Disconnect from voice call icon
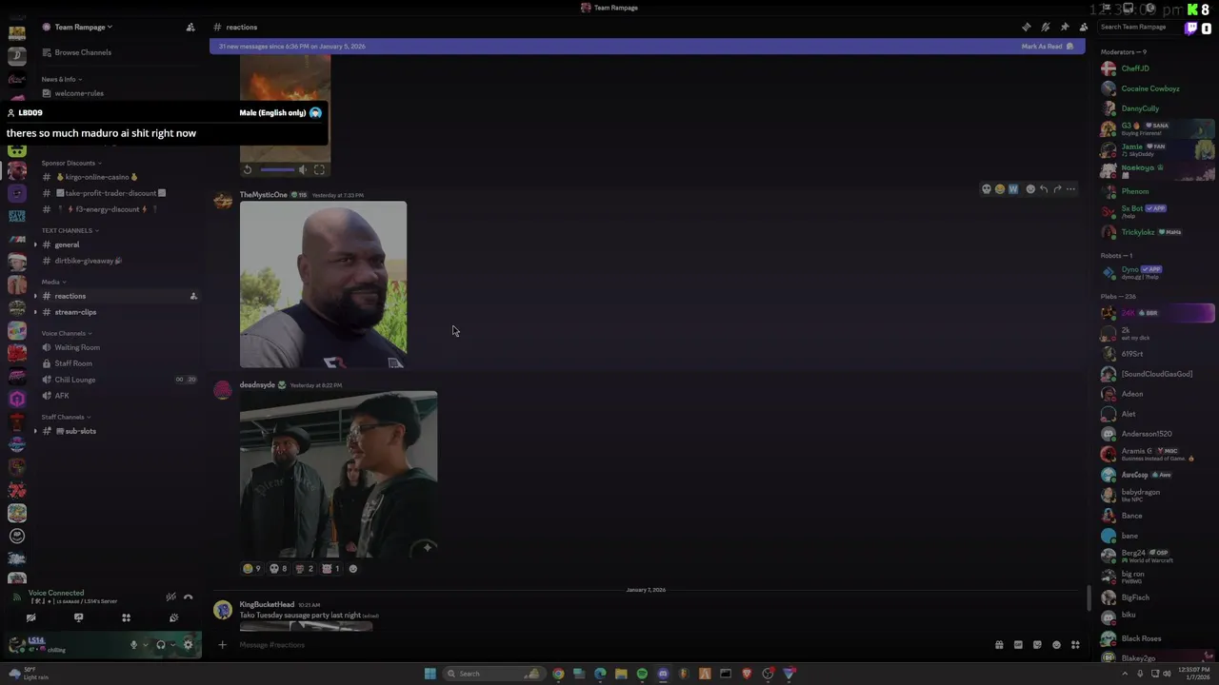Screen dimensions: 1219x685 point(189,597)
